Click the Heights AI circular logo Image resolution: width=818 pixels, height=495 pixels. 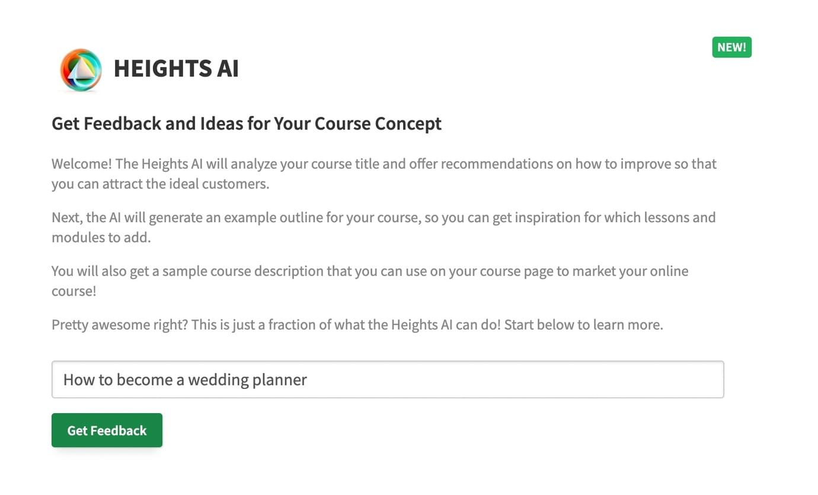coord(81,69)
